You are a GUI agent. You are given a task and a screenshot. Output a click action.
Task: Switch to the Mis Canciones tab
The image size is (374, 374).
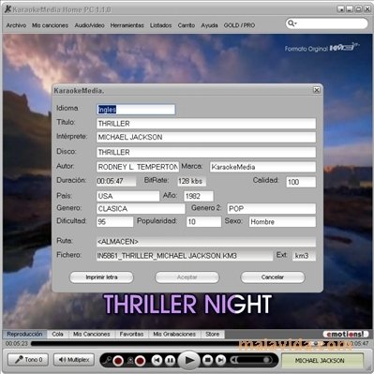point(92,334)
